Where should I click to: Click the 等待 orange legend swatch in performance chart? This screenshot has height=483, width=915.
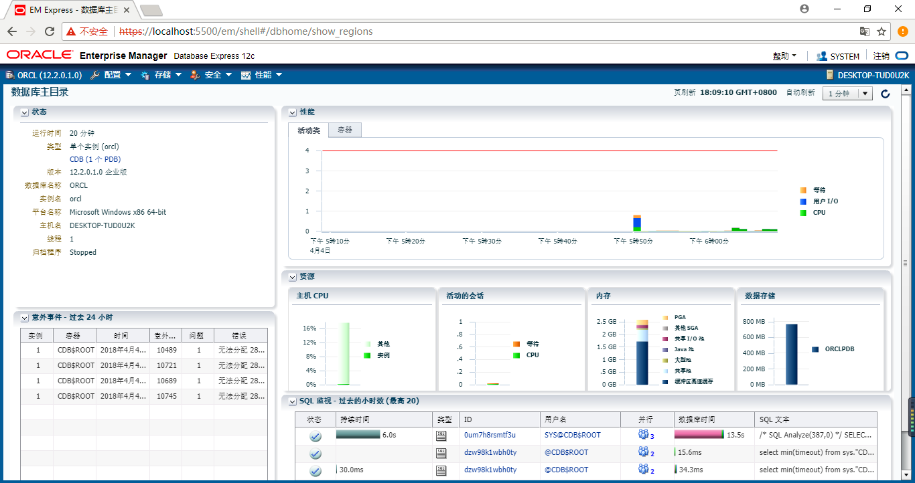pos(803,190)
